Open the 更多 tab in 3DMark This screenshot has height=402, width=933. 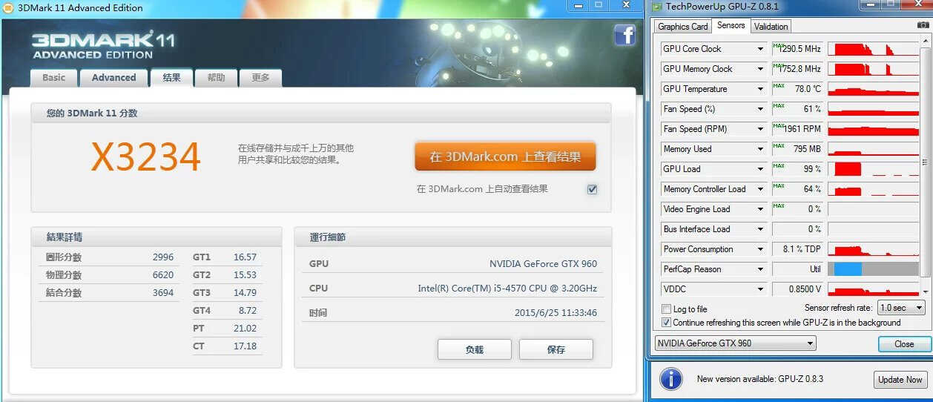coord(260,77)
